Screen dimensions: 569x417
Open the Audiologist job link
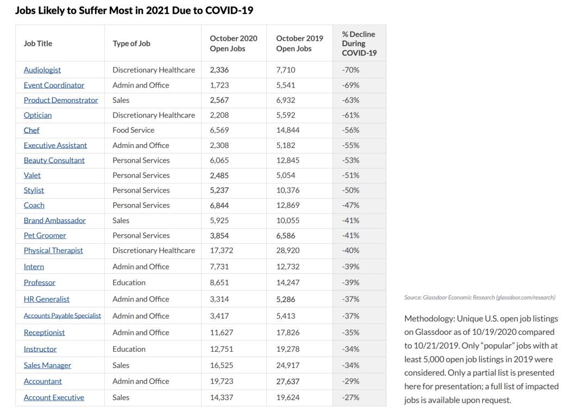(x=42, y=70)
